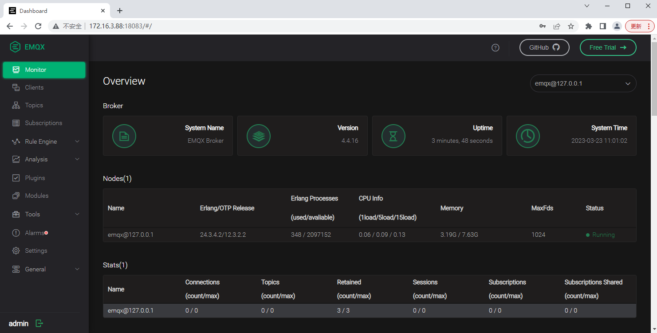The image size is (657, 333).
Task: Click the system time 2023-03-23 11:01:02
Action: click(599, 141)
